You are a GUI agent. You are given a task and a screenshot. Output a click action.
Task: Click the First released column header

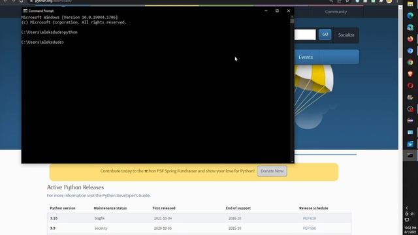(164, 208)
